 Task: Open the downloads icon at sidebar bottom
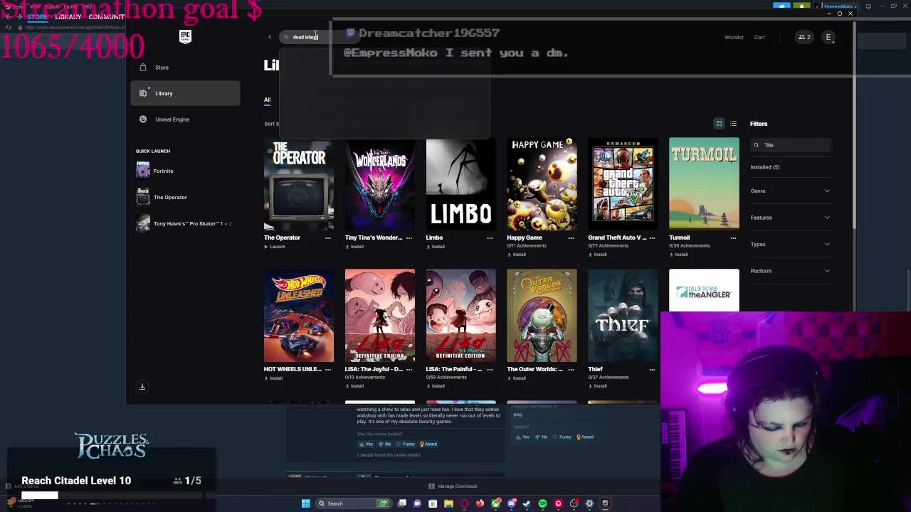click(x=142, y=387)
